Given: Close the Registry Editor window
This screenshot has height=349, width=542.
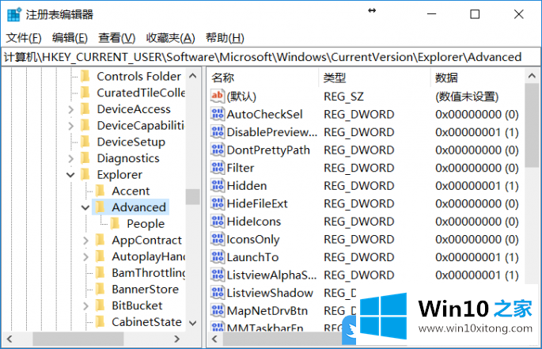Looking at the screenshot, I should (x=518, y=14).
